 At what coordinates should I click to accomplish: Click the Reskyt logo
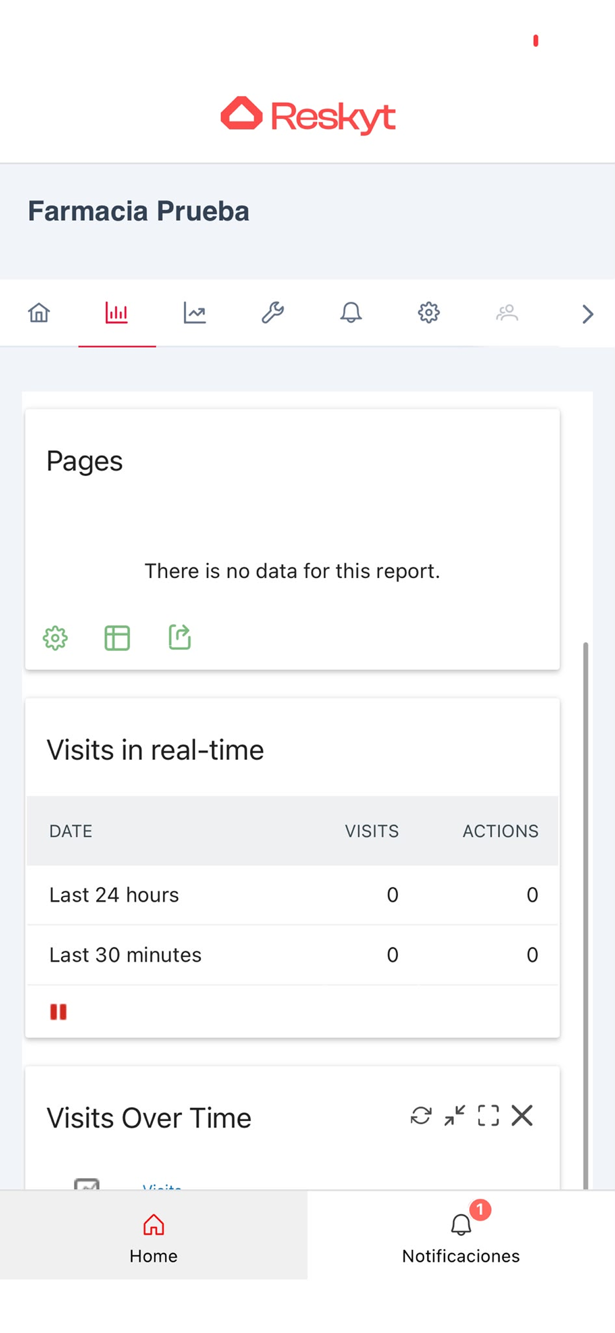308,116
